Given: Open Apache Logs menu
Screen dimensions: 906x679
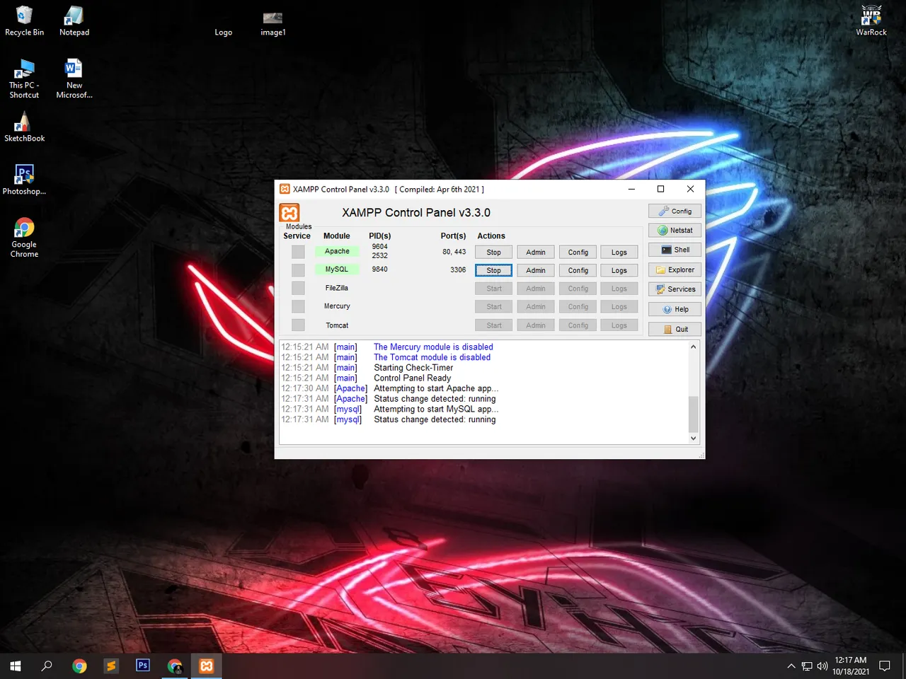Looking at the screenshot, I should click(619, 253).
